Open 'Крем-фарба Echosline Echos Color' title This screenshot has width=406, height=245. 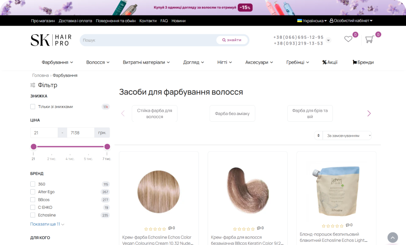pyautogui.click(x=158, y=240)
